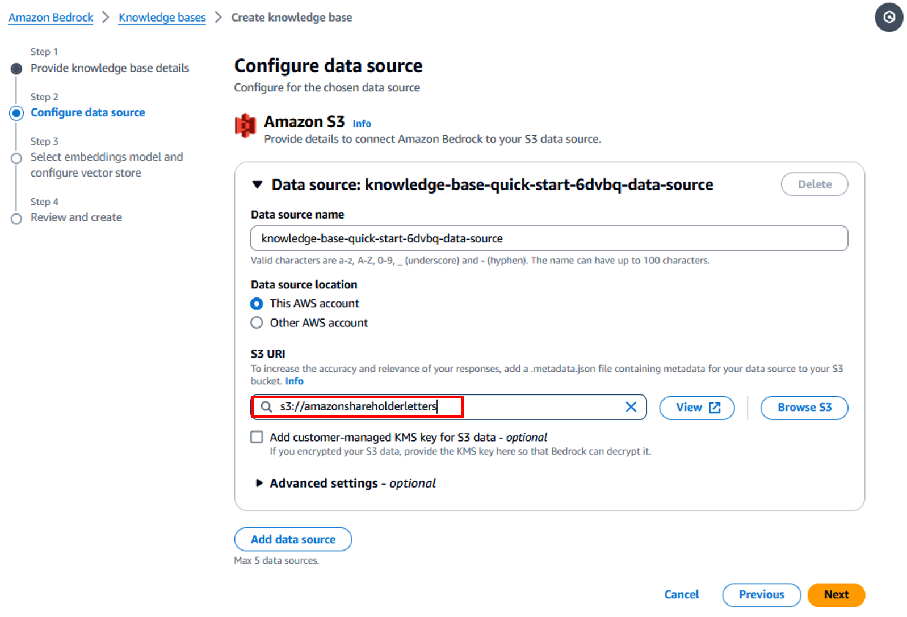Click the search magnifier icon in S3 URI field

point(266,407)
